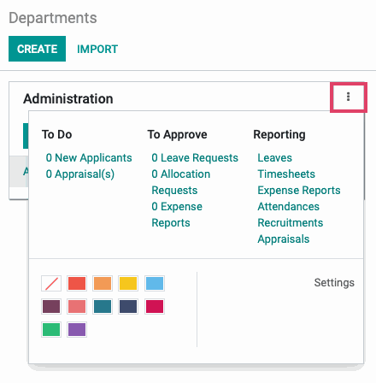Select the salmon pink color swatch

point(77,306)
